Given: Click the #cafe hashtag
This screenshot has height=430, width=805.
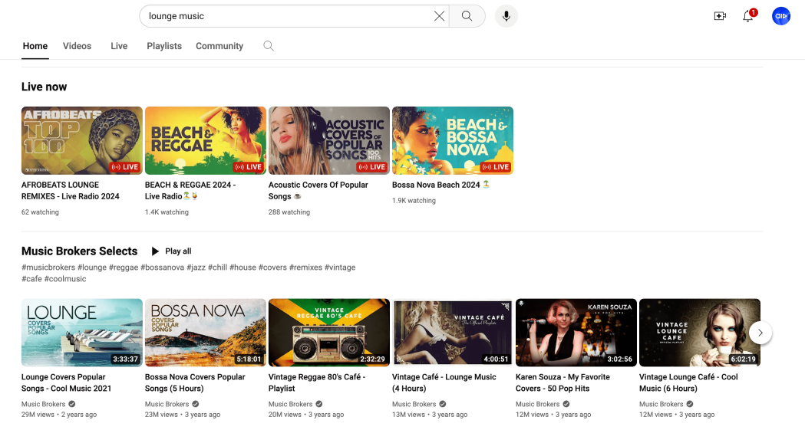Looking at the screenshot, I should pos(31,279).
